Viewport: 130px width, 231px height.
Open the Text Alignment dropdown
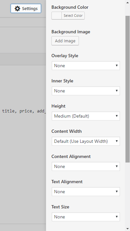tap(86, 192)
